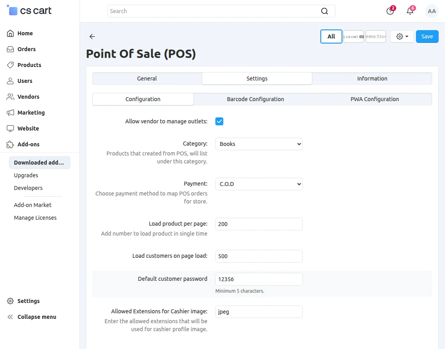Click the Vendors people icon
Screen dimensions: 445x349
point(10,97)
